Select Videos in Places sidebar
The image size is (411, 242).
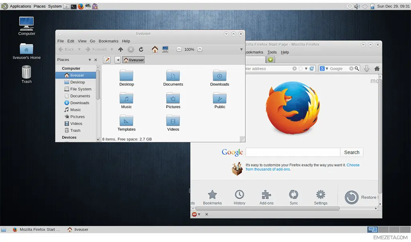tap(73, 123)
